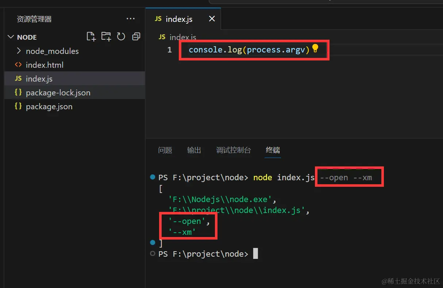The height and width of the screenshot is (288, 443).
Task: Click the '--xm' output entry in terminal
Action: pos(182,232)
